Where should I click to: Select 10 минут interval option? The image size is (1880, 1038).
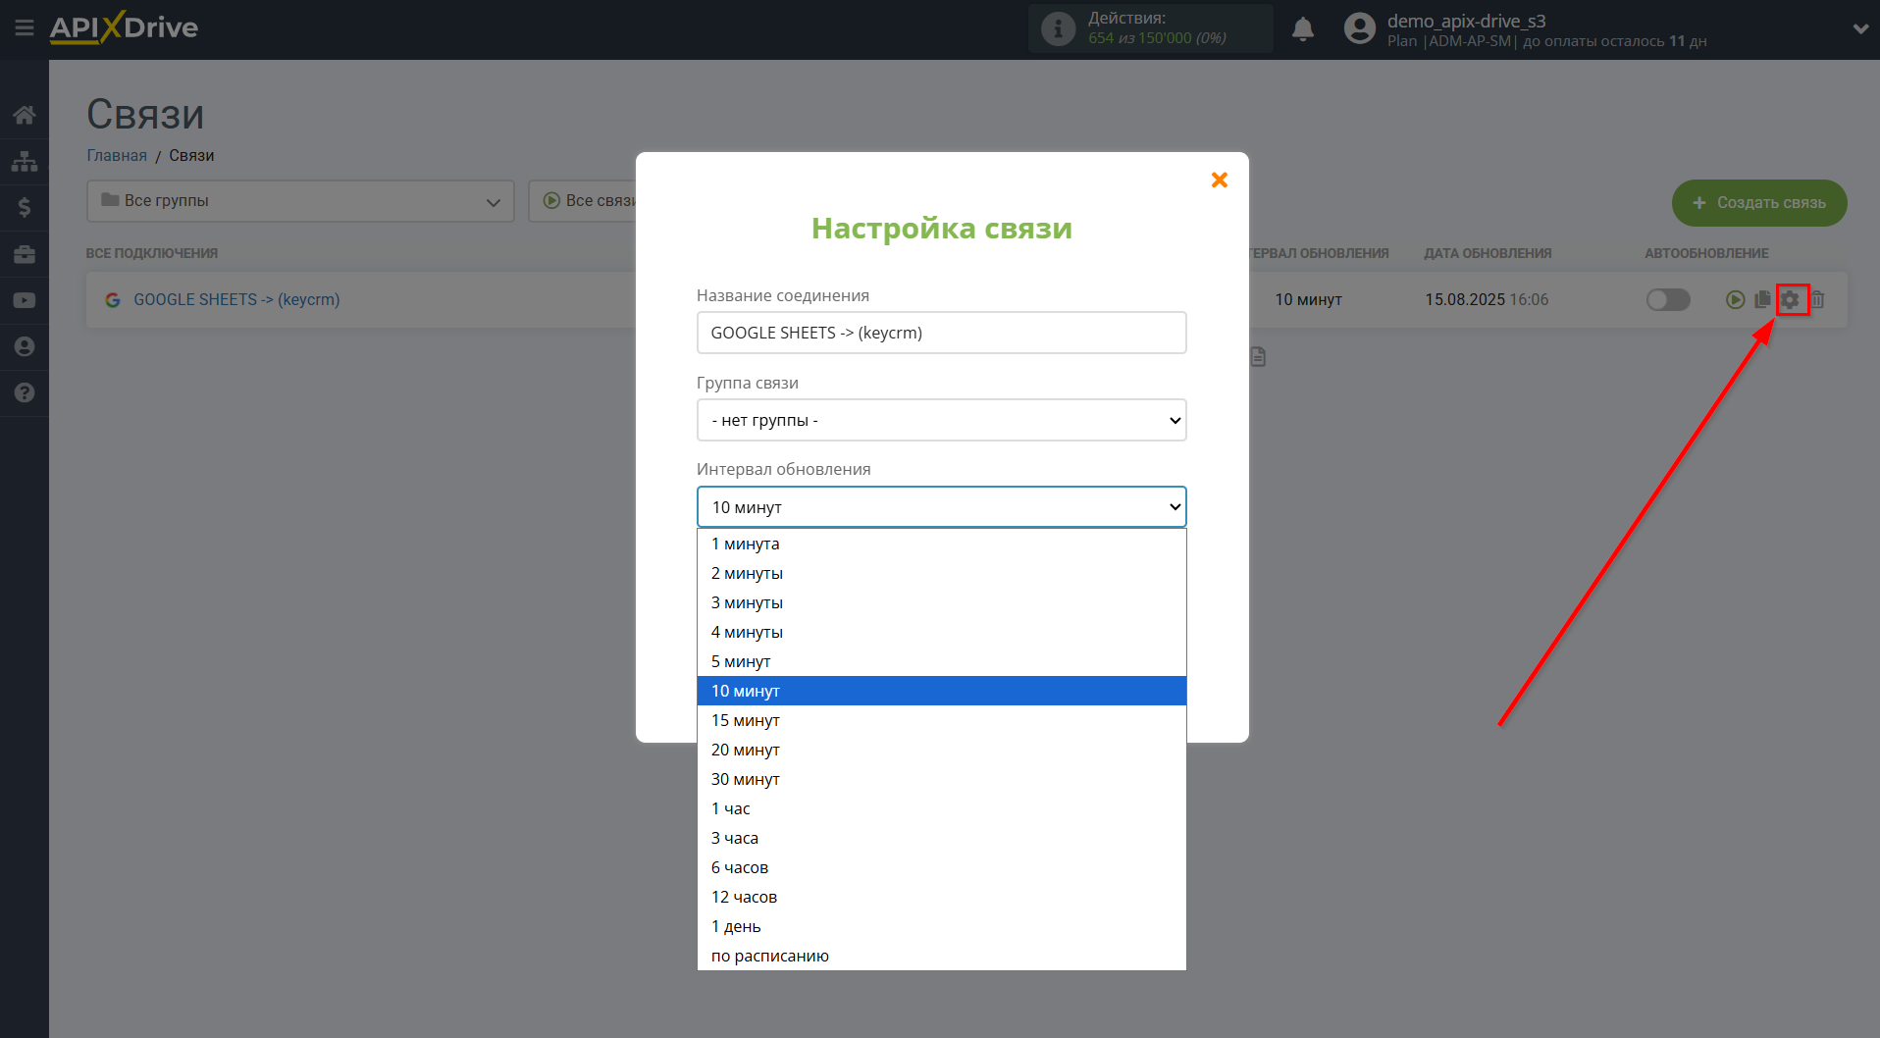coord(941,691)
